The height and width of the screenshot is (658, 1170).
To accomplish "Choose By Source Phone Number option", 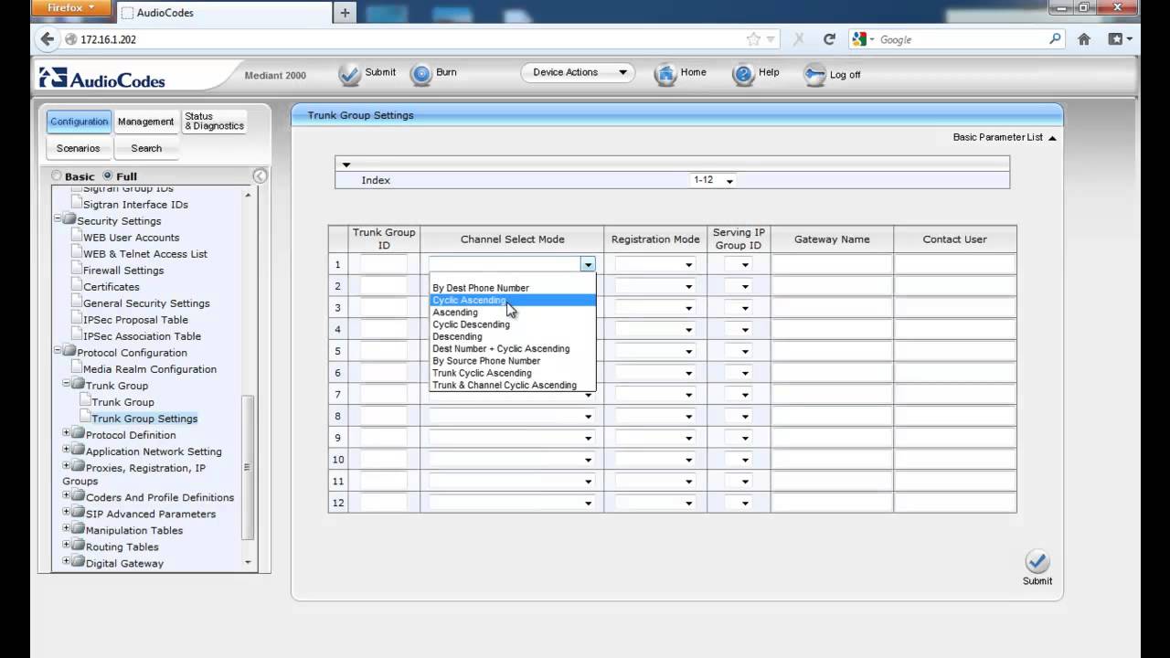I will point(512,361).
